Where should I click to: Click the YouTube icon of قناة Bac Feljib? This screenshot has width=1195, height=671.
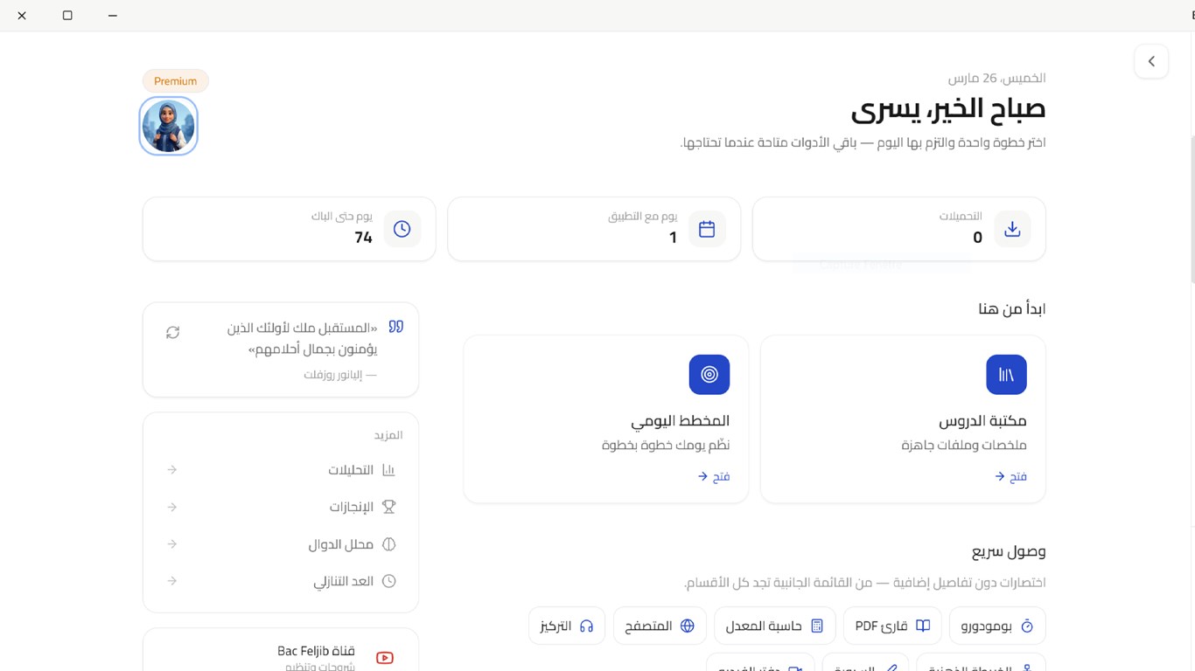pos(384,658)
